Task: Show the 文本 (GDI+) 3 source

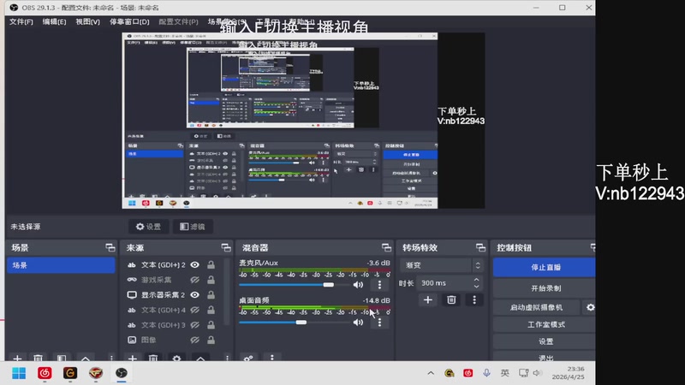Action: click(195, 325)
